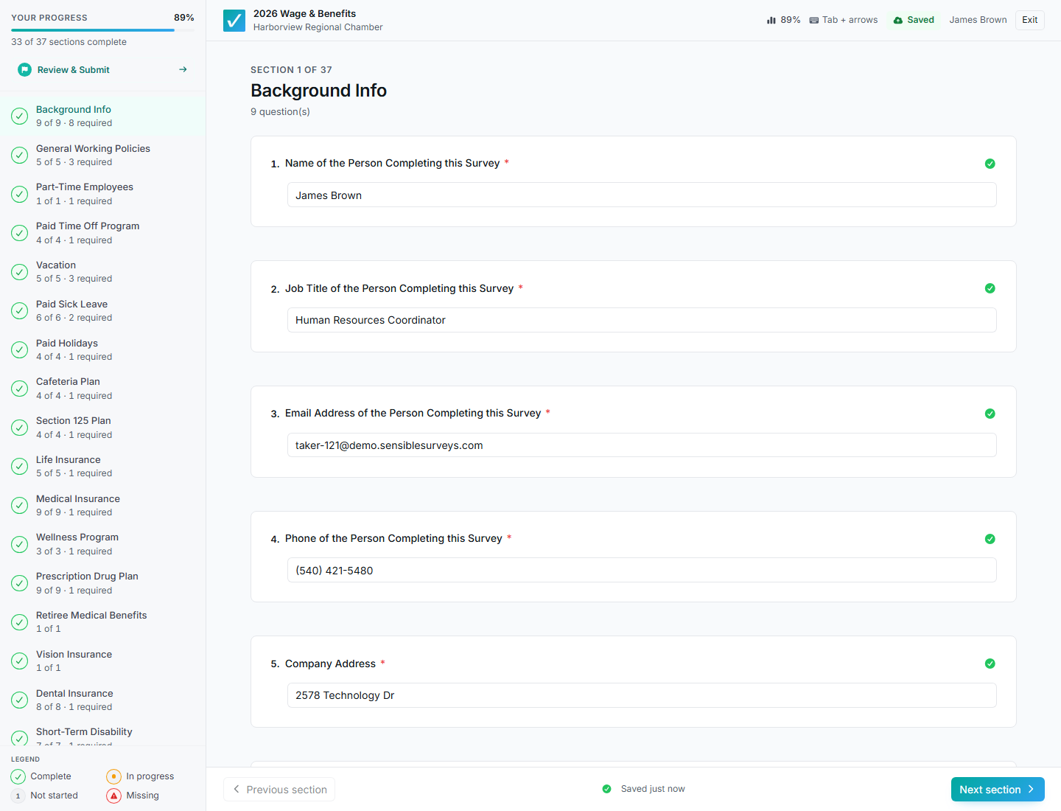The height and width of the screenshot is (811, 1061).
Task: Click the Missing legend warning icon
Action: [113, 796]
